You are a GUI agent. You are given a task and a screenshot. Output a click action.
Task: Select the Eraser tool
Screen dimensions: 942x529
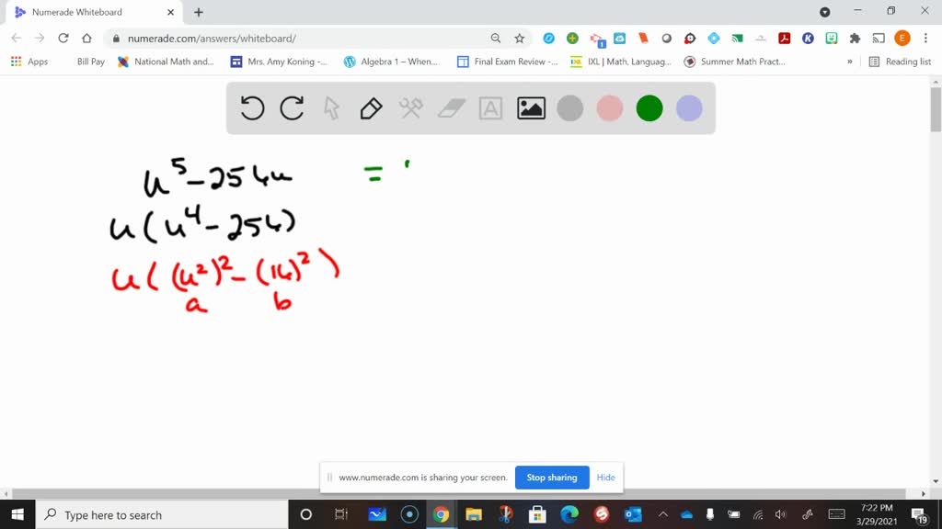point(450,107)
